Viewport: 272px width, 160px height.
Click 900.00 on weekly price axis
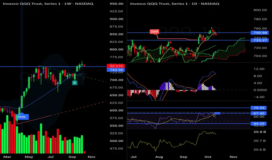[116, 19]
